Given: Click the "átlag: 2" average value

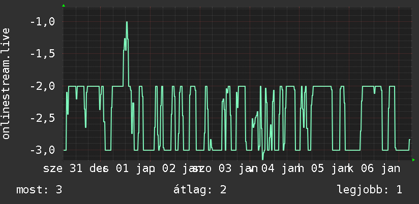Looking at the screenshot, I should [x=200, y=190].
